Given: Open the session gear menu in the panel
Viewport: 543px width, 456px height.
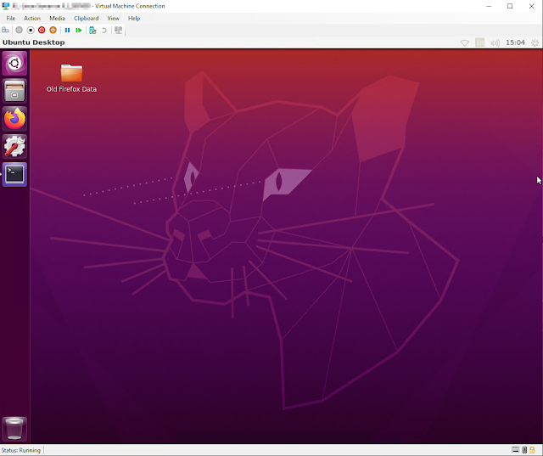Looking at the screenshot, I should pos(535,42).
